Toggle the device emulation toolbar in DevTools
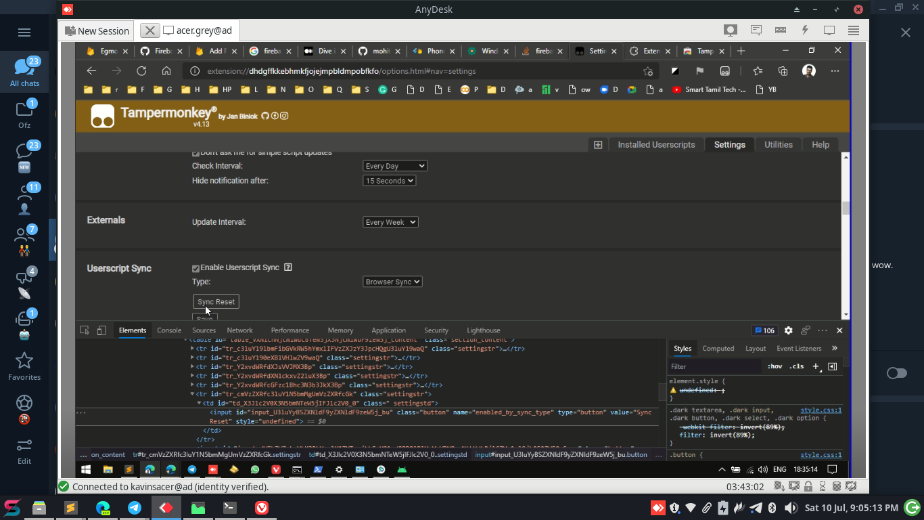This screenshot has width=924, height=520. click(101, 330)
